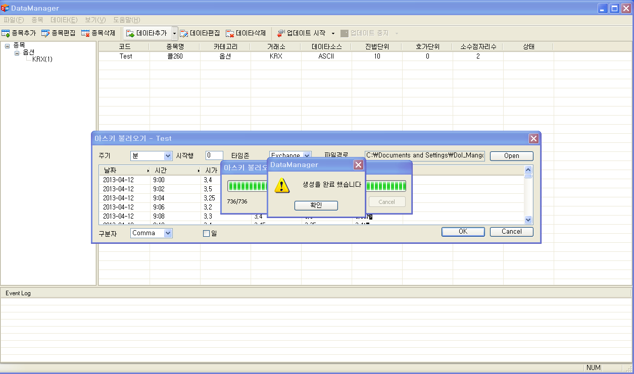Open the 보기 menu
The width and height of the screenshot is (634, 374).
pyautogui.click(x=95, y=20)
